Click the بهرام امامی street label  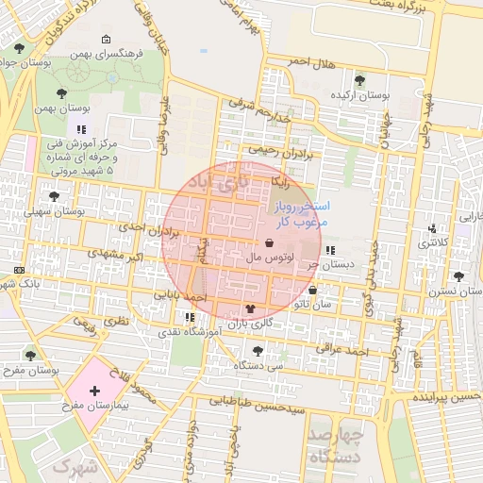point(241,16)
